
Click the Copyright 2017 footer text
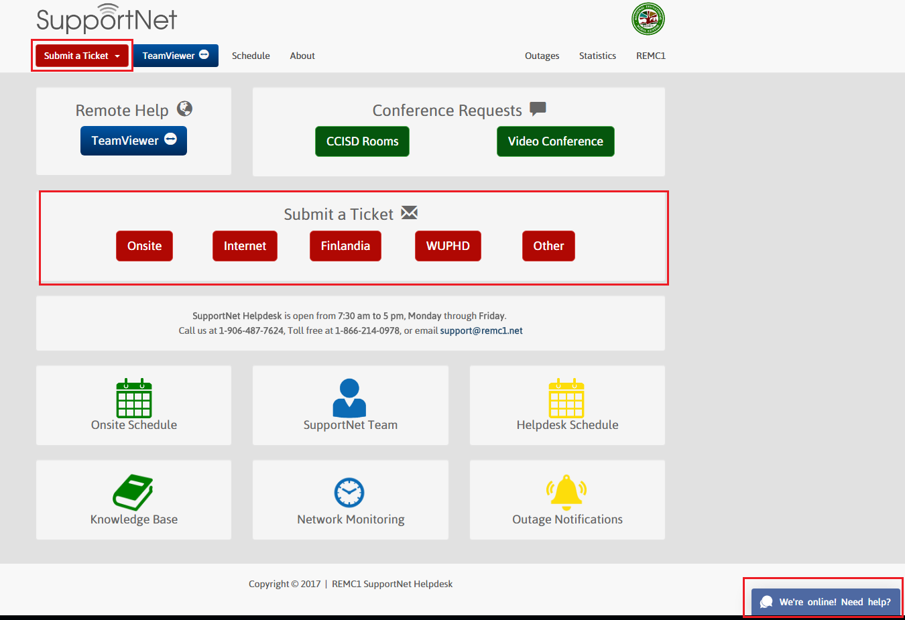(351, 584)
